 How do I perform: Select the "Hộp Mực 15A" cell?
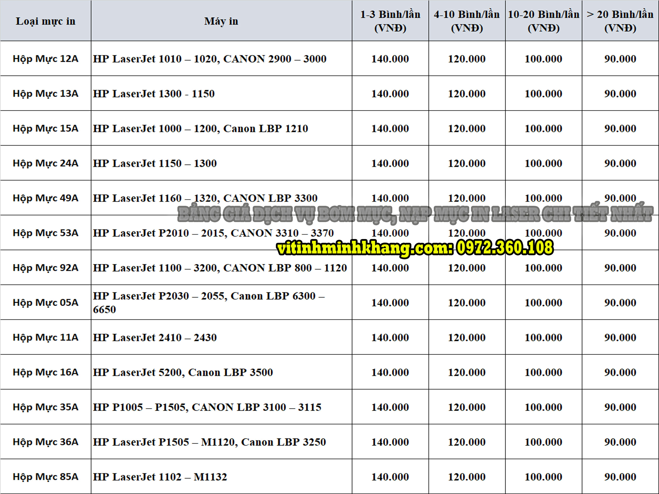point(46,128)
